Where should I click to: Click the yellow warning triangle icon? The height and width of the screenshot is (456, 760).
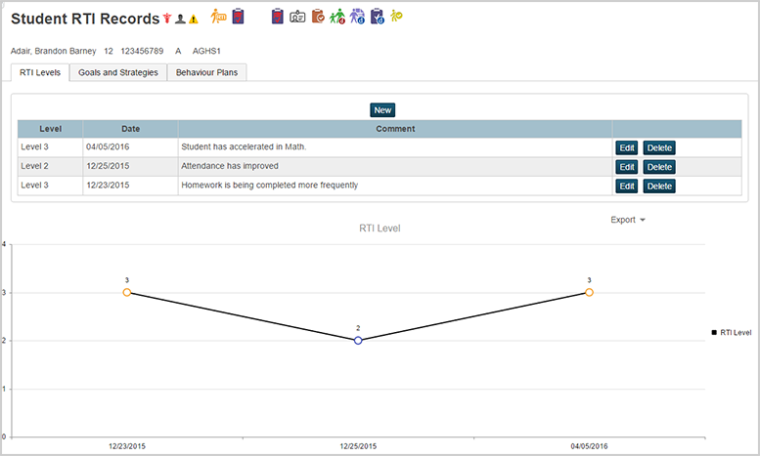(194, 19)
